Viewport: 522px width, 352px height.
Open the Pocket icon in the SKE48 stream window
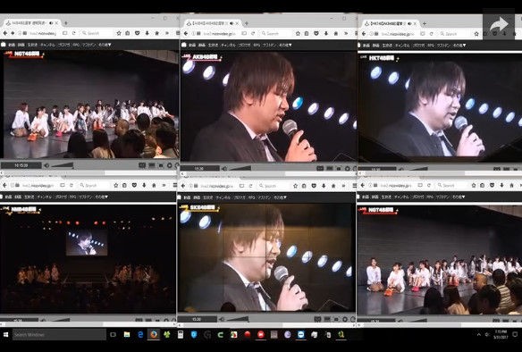314,186
